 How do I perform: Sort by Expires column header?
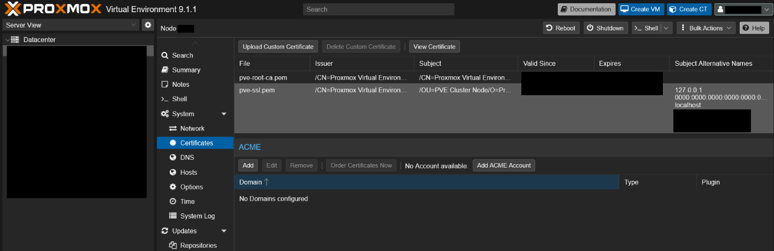631,64
